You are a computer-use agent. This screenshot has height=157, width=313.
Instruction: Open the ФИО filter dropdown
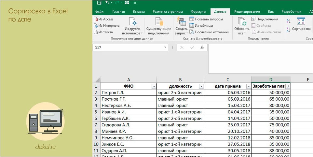154,87
